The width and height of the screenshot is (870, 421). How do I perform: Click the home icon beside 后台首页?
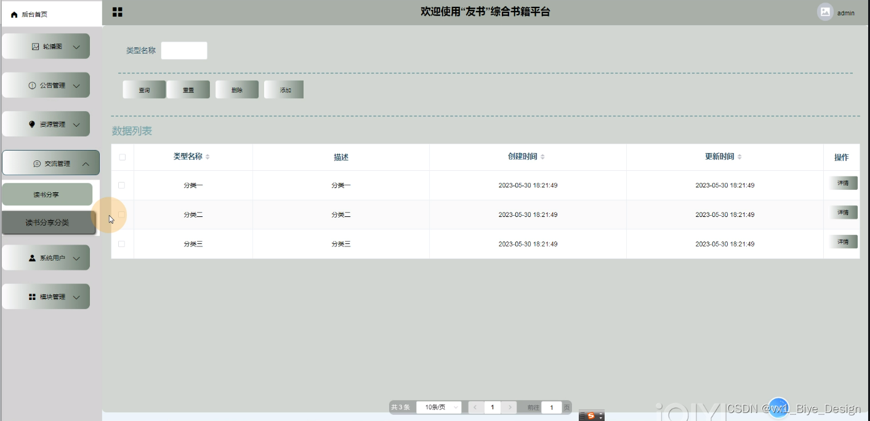(14, 15)
